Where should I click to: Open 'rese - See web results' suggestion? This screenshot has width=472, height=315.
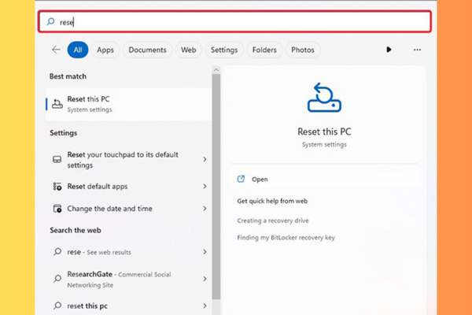(x=128, y=252)
